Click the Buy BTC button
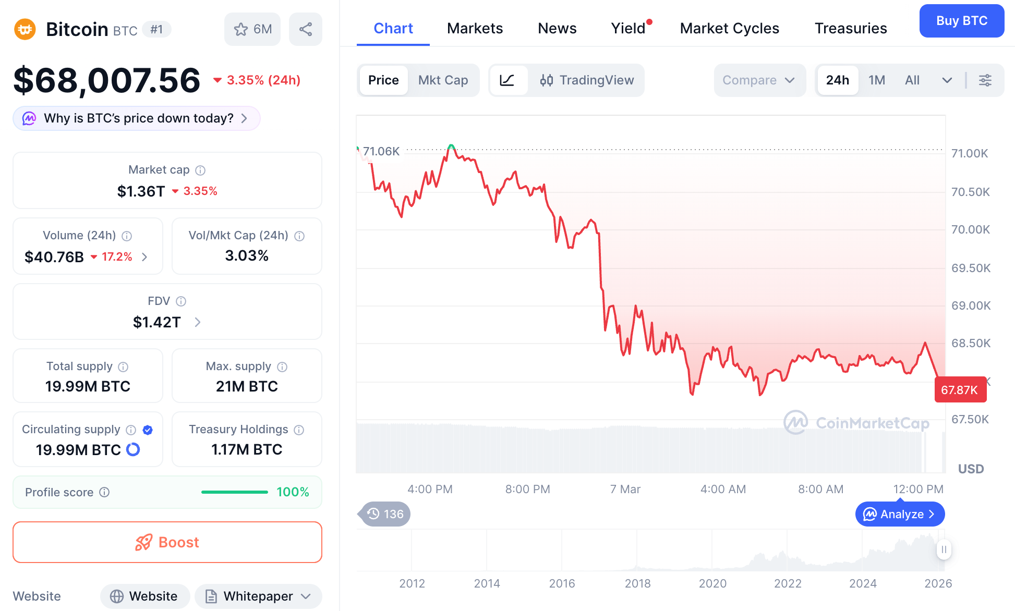The image size is (1015, 611). coord(961,21)
